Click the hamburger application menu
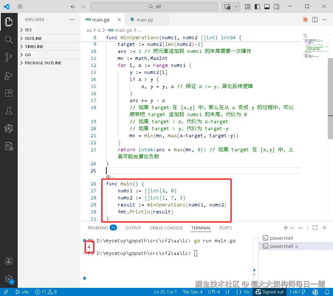333x296 pixels. point(20,7)
